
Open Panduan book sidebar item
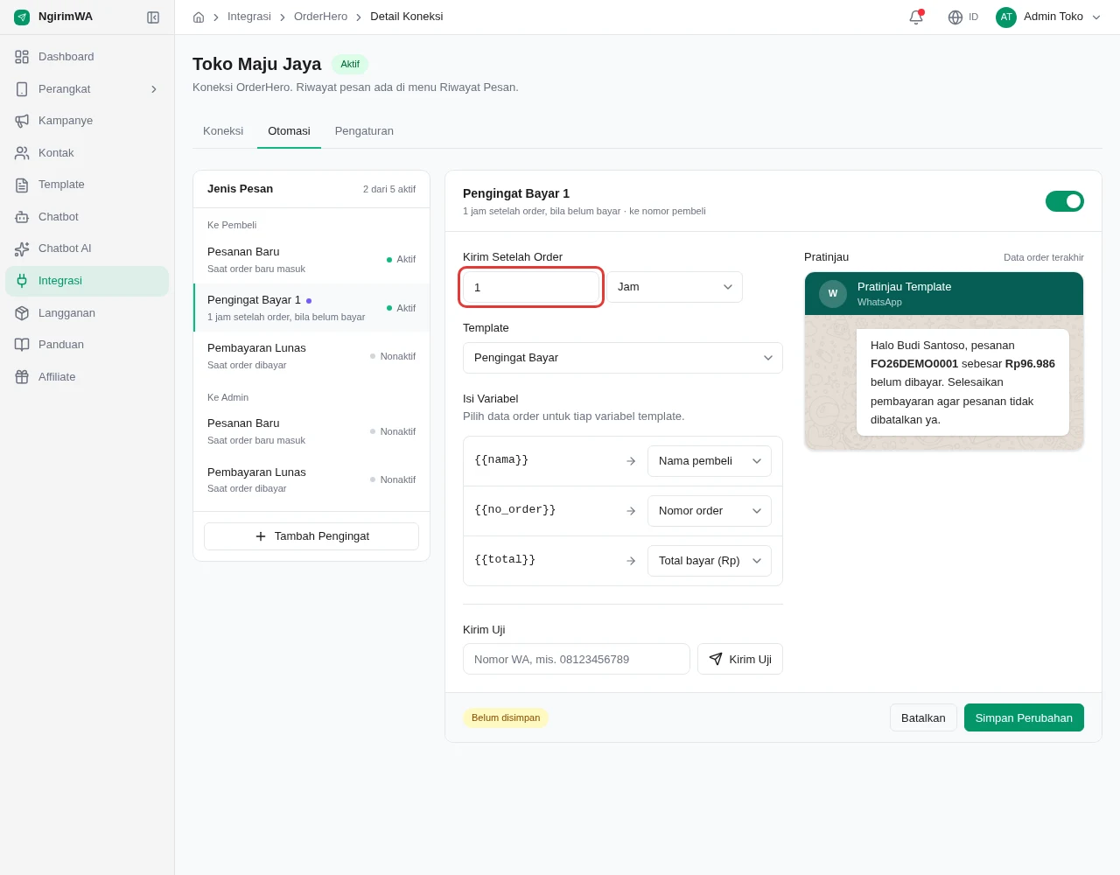tap(87, 345)
